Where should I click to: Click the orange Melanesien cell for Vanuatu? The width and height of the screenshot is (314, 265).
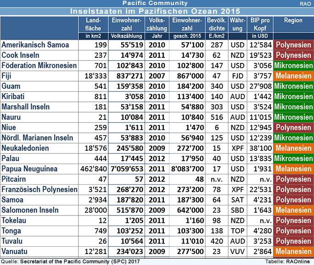(293, 251)
